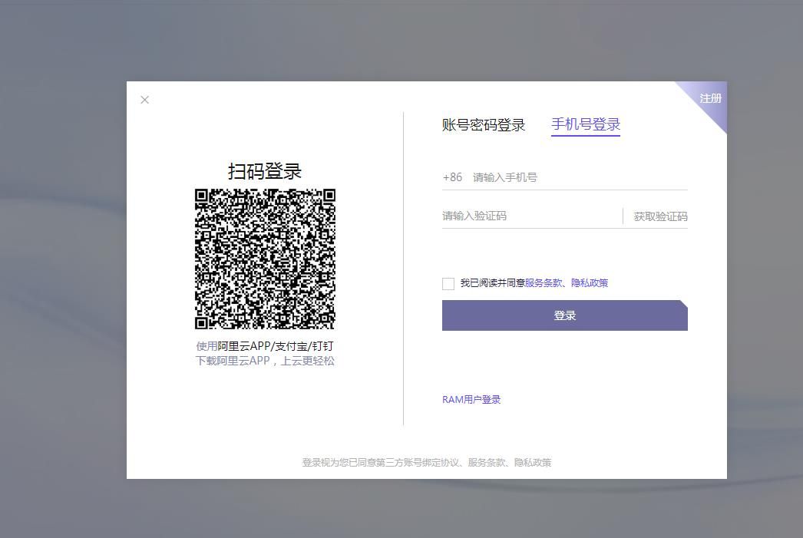Image resolution: width=803 pixels, height=538 pixels.
Task: Close the login dialog with the X icon
Action: [x=145, y=100]
